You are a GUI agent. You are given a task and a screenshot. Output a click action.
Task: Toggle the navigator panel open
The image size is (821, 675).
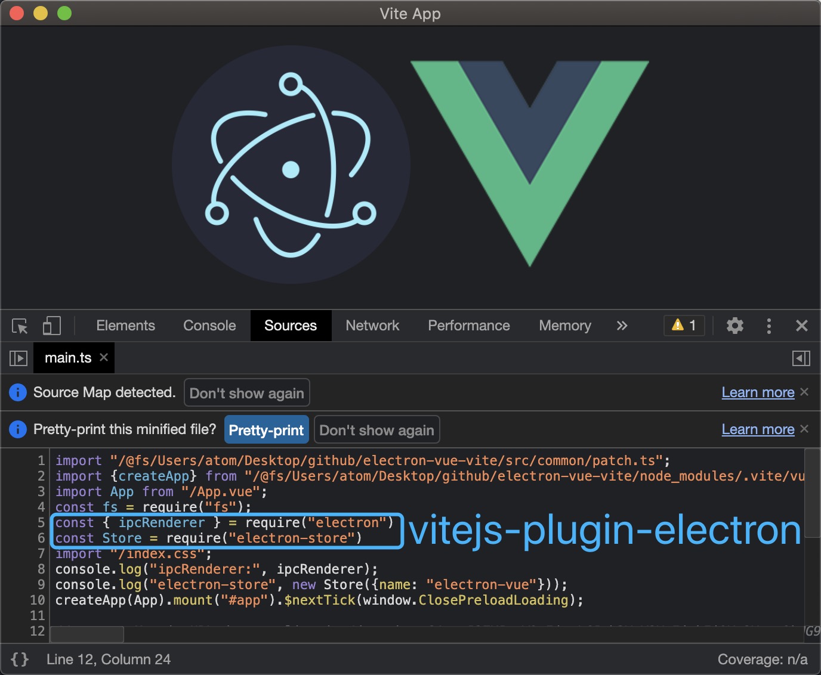(18, 358)
